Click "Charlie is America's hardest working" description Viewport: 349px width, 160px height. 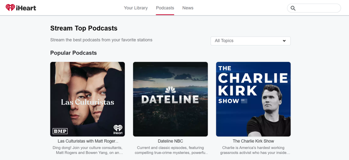click(x=255, y=150)
